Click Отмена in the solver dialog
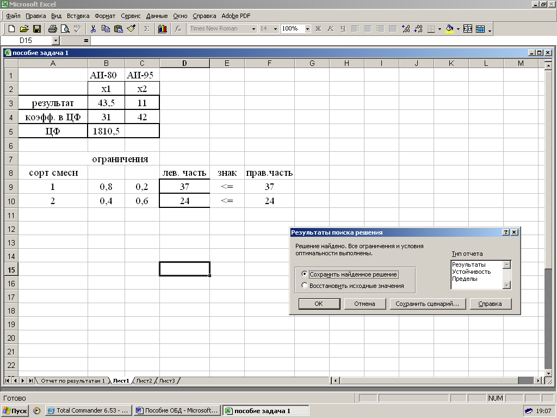Image resolution: width=557 pixels, height=418 pixels. click(364, 304)
